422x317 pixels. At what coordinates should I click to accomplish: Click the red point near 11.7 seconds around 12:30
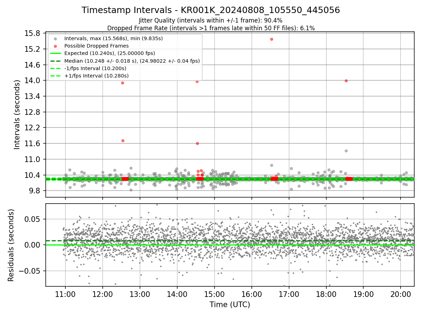click(x=123, y=141)
